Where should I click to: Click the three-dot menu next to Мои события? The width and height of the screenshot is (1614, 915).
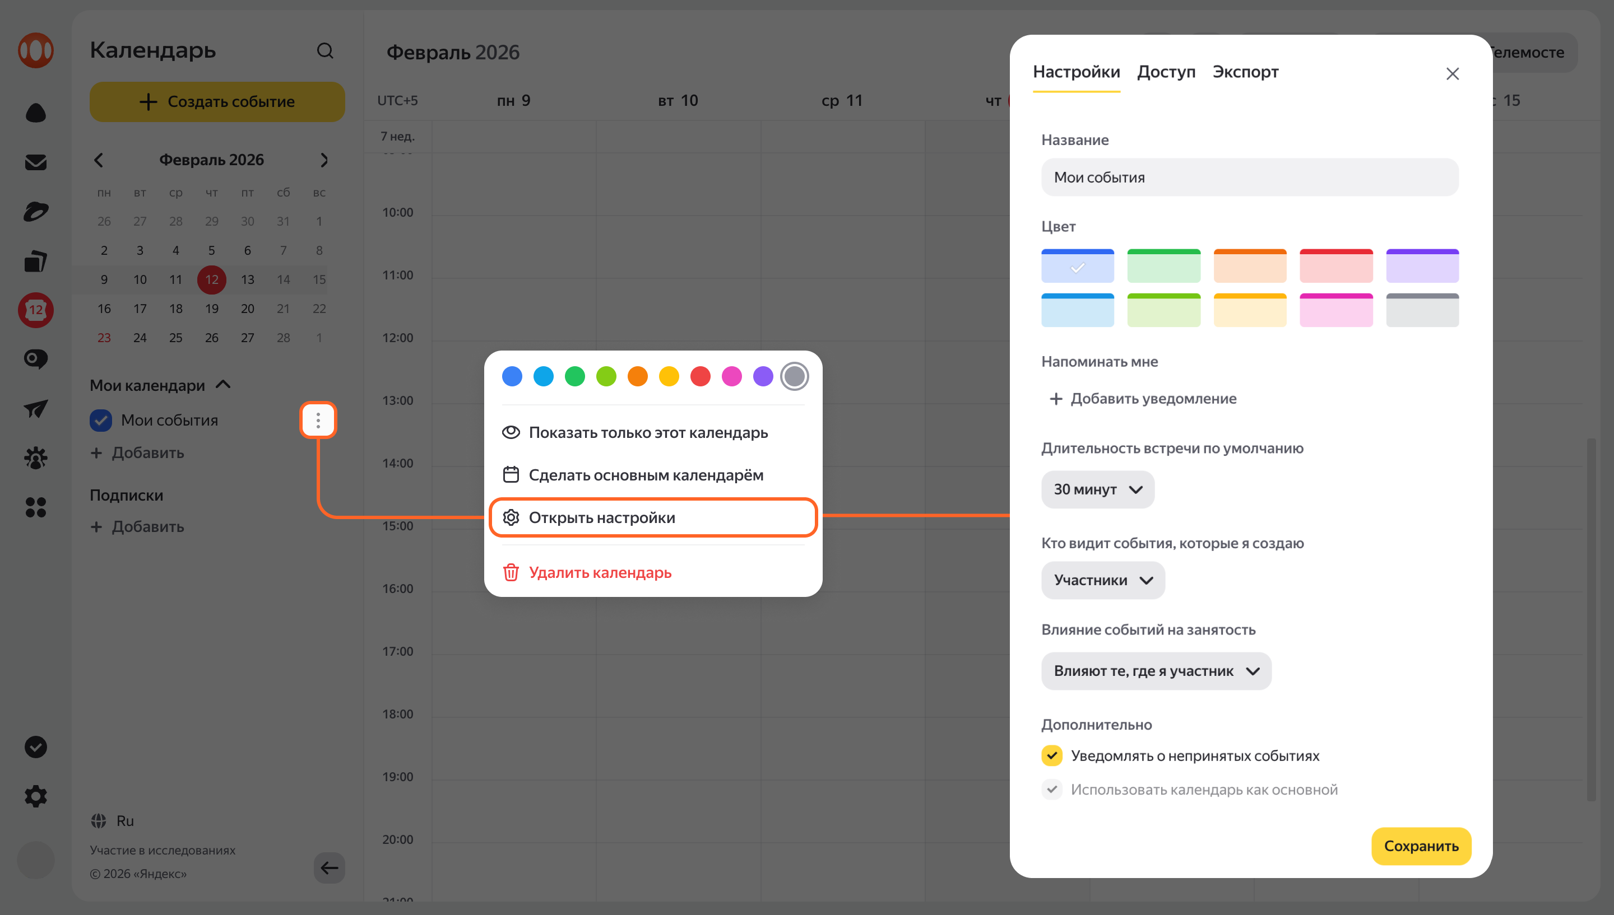(318, 420)
